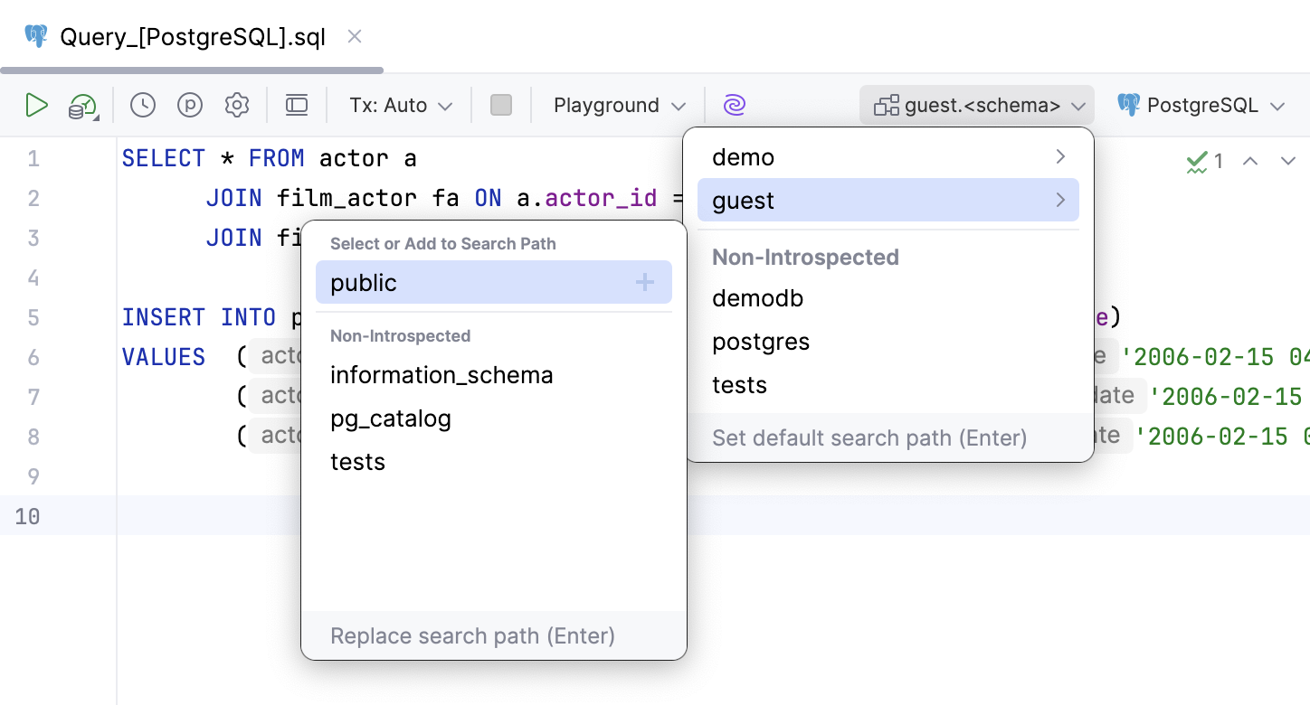
Task: Click the purple jump-to-data-source icon
Action: (734, 105)
